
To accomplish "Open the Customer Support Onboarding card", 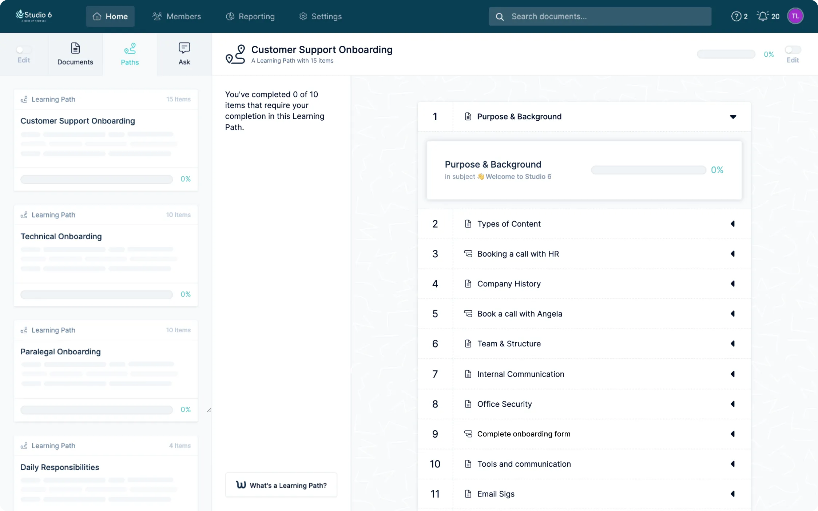I will point(106,140).
